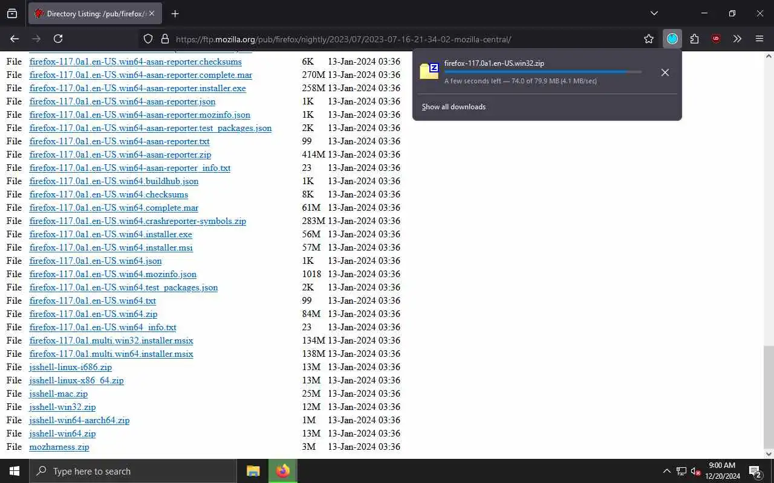
Task: Open the Firefox application menu
Action: [x=759, y=39]
